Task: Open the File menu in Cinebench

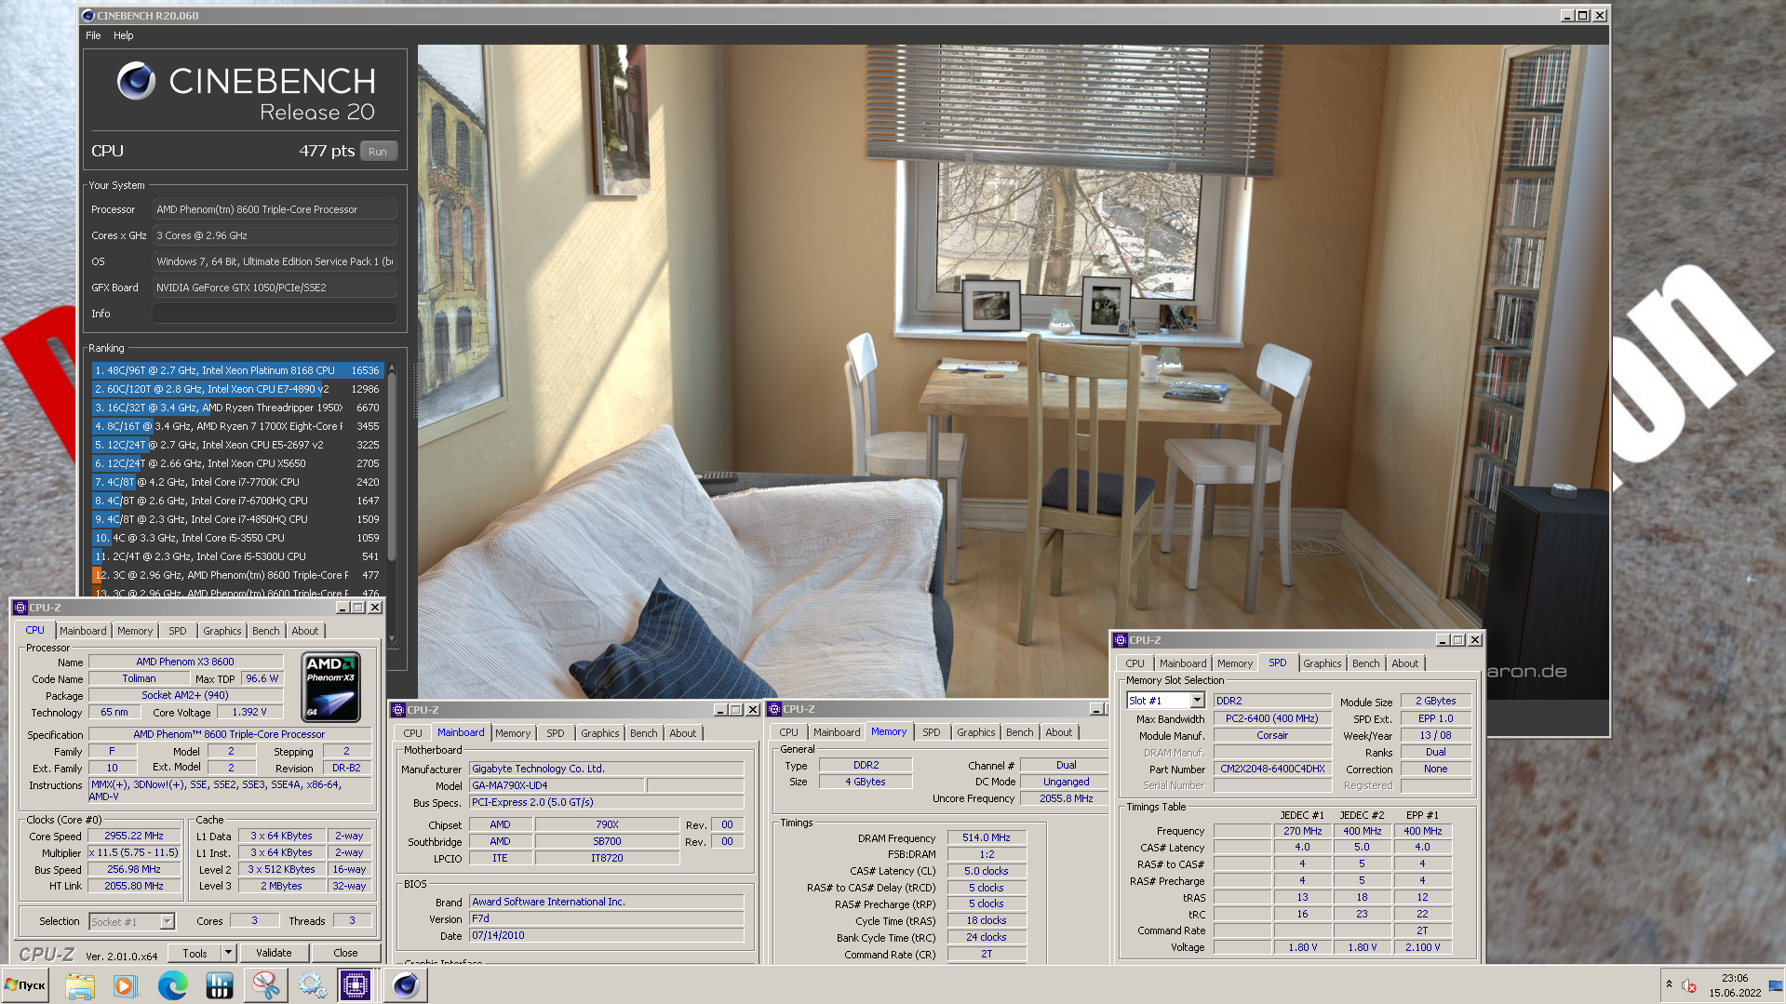Action: (93, 35)
